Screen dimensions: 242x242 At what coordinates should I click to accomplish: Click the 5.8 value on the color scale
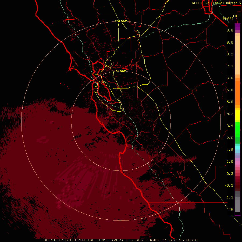coord(230,90)
